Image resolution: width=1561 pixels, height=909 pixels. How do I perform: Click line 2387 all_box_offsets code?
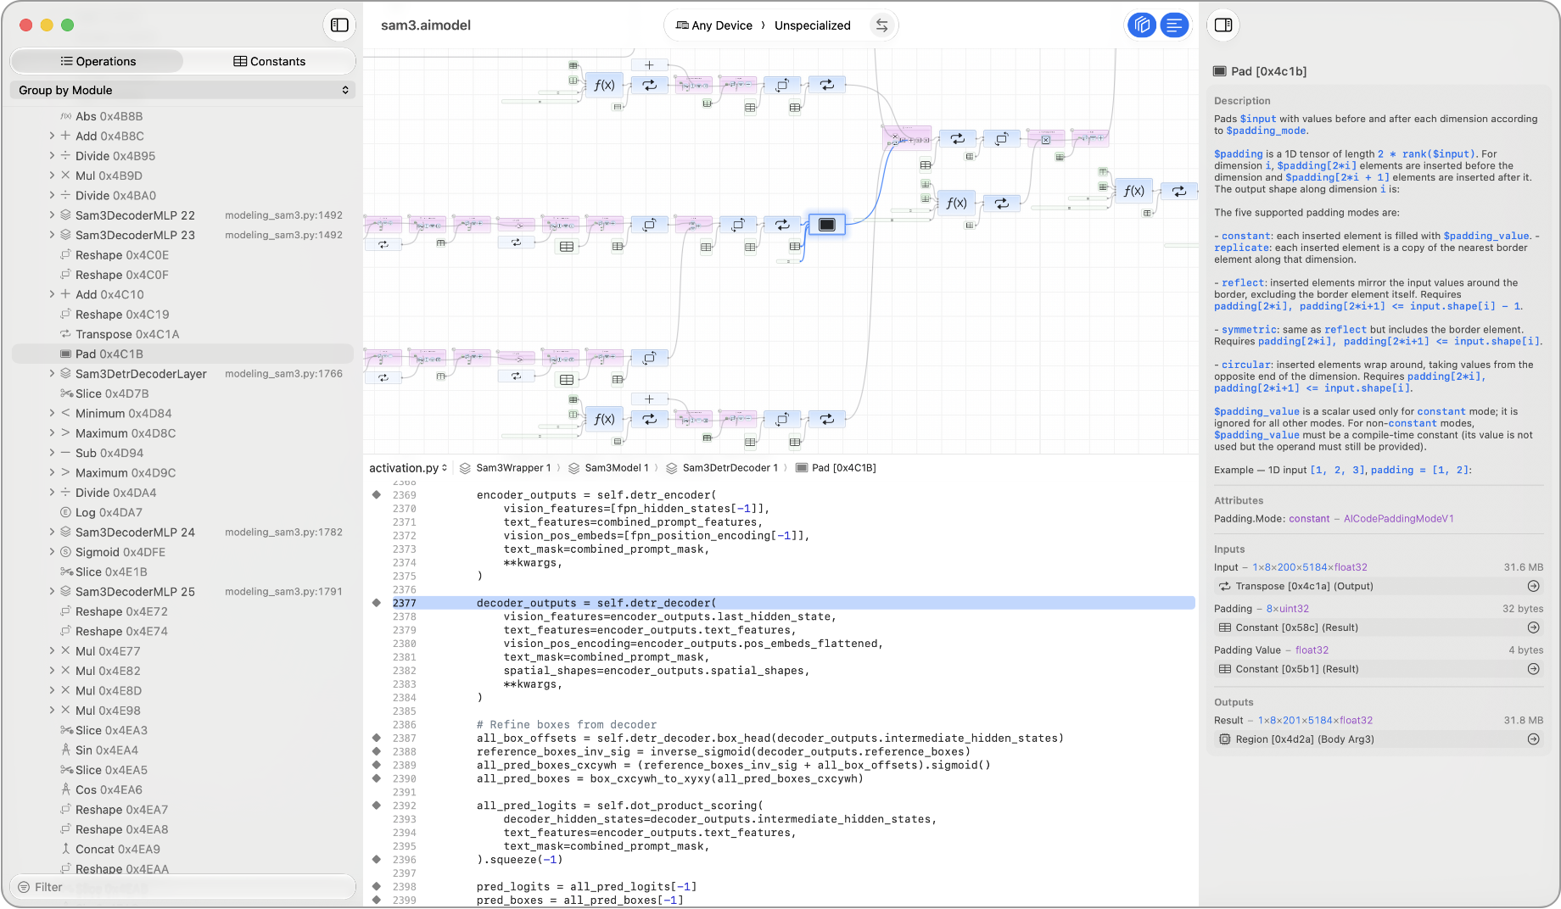click(x=769, y=739)
